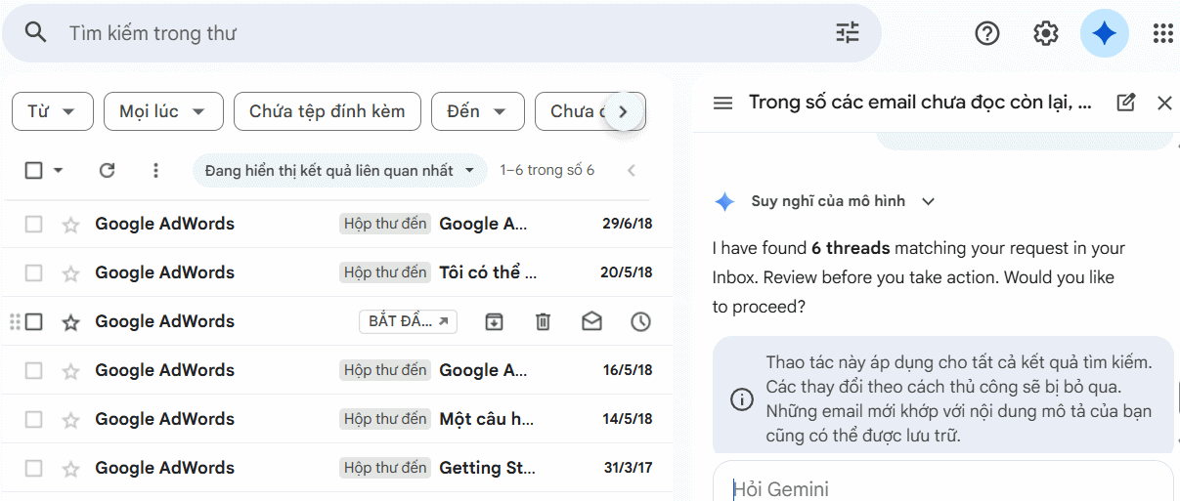Open the Từ filter dropdown
The image size is (1180, 501).
(53, 111)
